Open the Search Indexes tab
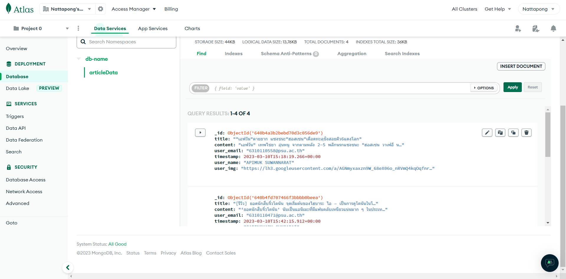566x279 pixels. tap(402, 53)
